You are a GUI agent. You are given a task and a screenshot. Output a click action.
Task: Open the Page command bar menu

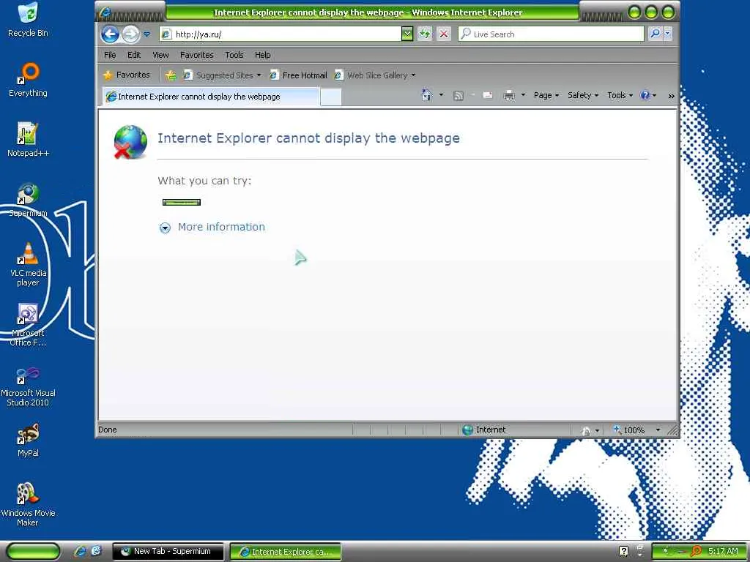point(546,95)
